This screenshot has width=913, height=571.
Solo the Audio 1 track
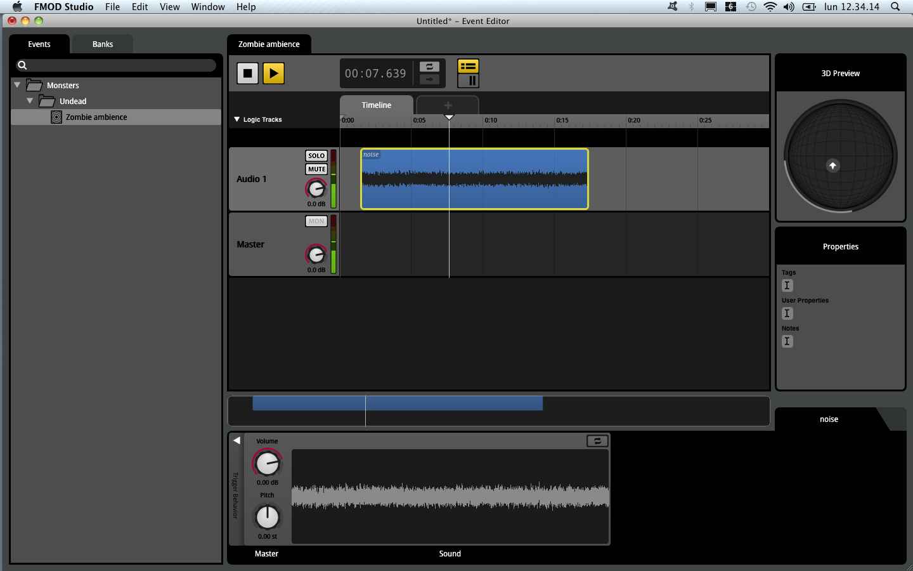[316, 155]
